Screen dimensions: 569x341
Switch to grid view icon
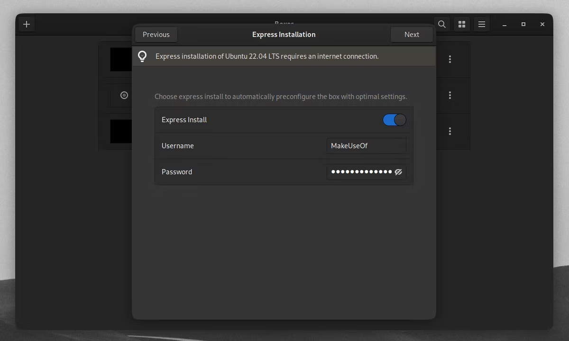click(462, 24)
